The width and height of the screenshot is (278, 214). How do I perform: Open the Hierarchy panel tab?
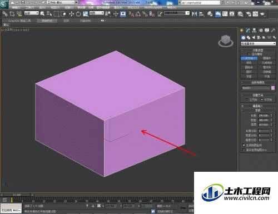coord(254,31)
